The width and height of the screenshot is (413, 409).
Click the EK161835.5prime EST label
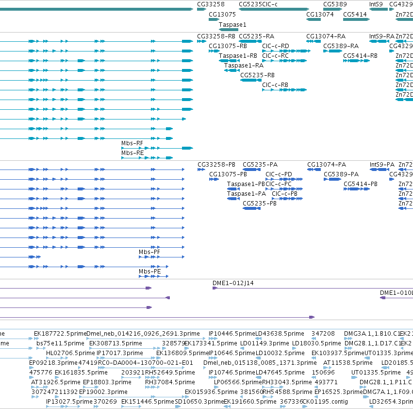(x=81, y=373)
